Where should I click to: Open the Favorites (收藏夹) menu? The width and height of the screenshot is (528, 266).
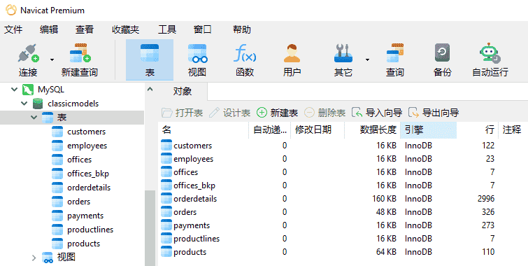coord(126,29)
